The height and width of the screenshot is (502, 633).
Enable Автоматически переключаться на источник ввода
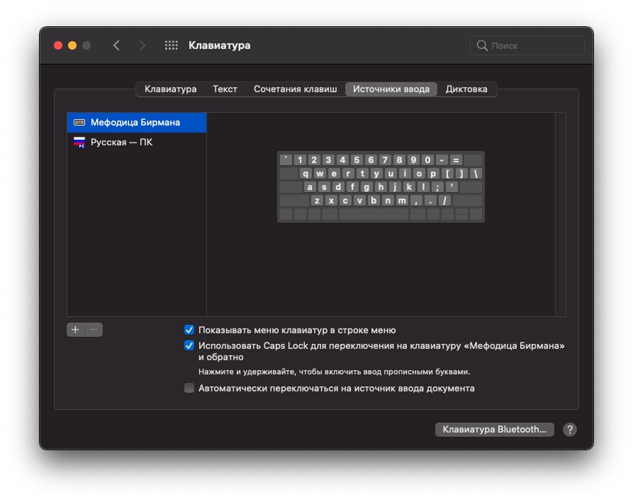pos(189,388)
